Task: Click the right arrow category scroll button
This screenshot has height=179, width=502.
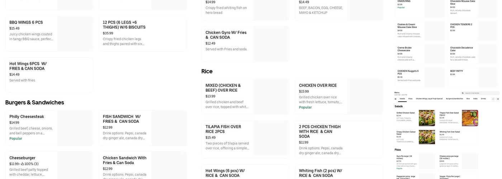Action: (498, 99)
